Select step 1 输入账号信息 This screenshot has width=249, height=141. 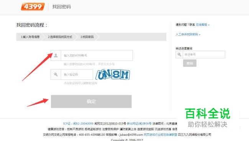click(x=30, y=37)
